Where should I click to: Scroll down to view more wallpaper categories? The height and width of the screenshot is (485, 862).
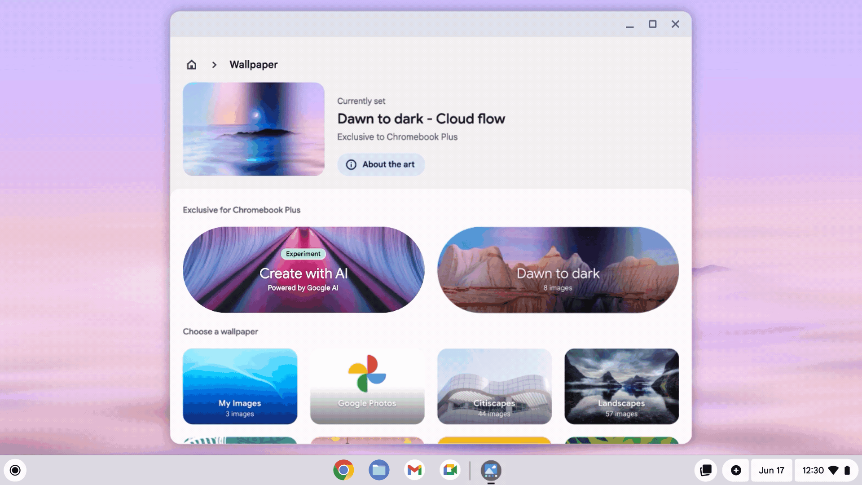(431, 385)
